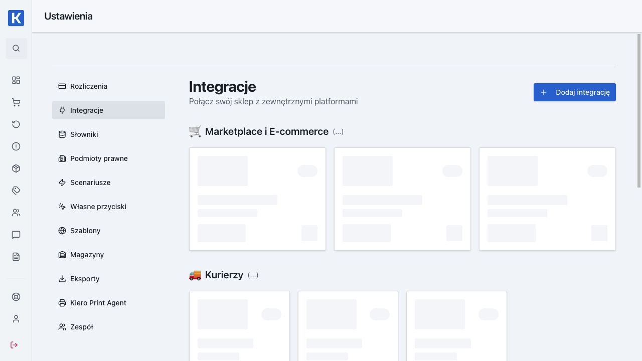Open the alert exclamation circle icon
The image size is (642, 361).
16,146
